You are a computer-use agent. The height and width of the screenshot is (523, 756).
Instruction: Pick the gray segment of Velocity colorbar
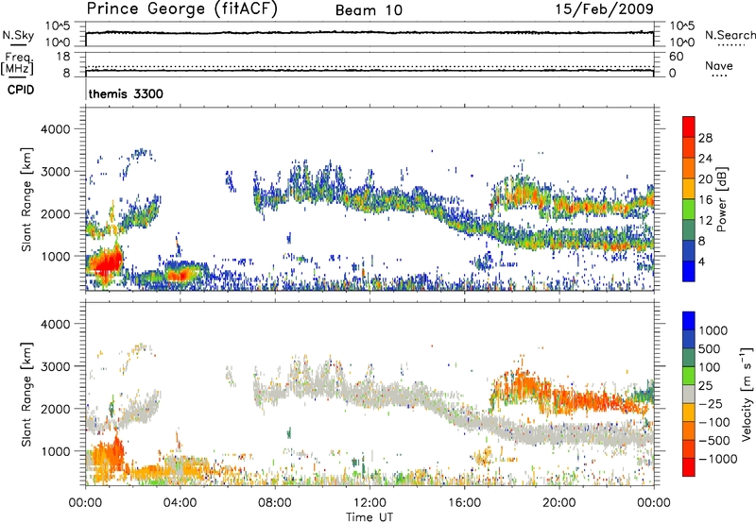tap(689, 395)
